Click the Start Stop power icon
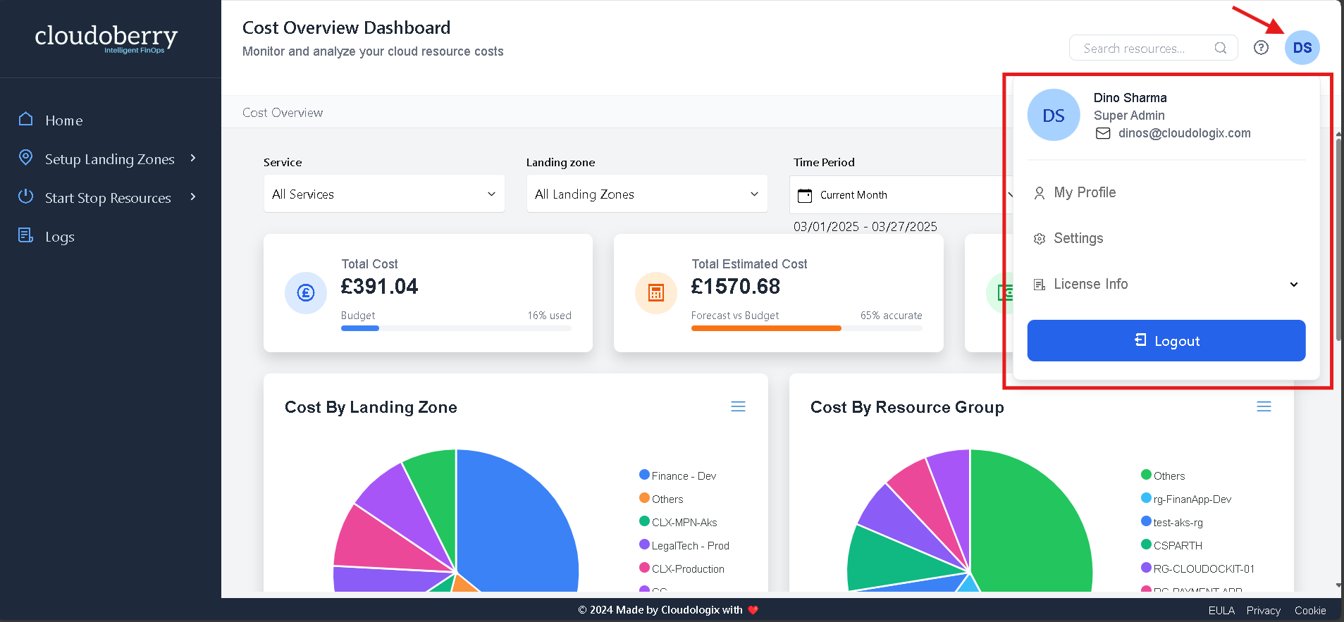1344x622 pixels. coord(26,197)
